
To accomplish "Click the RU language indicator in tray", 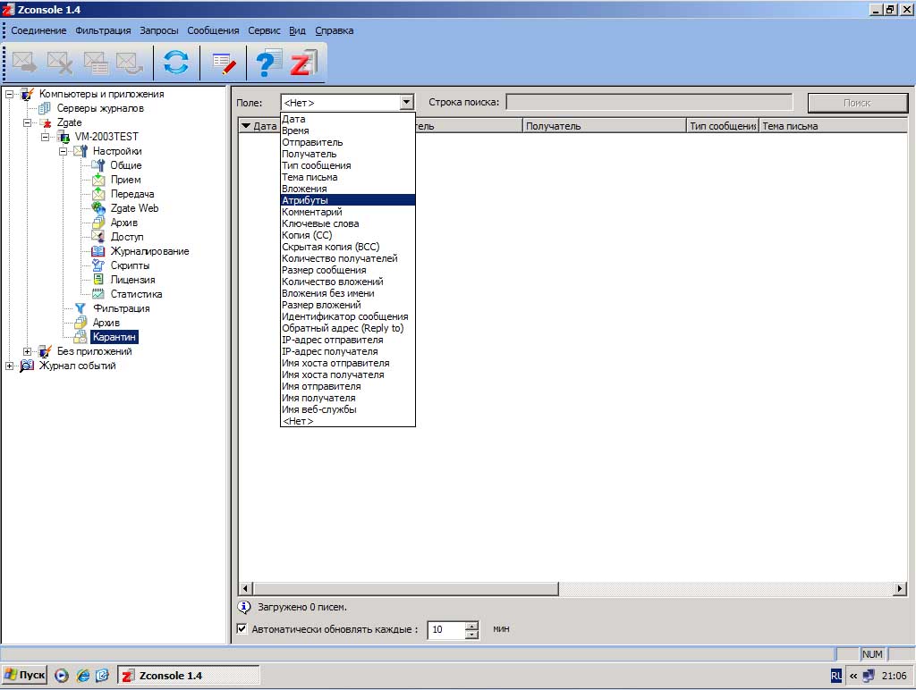I will (836, 676).
